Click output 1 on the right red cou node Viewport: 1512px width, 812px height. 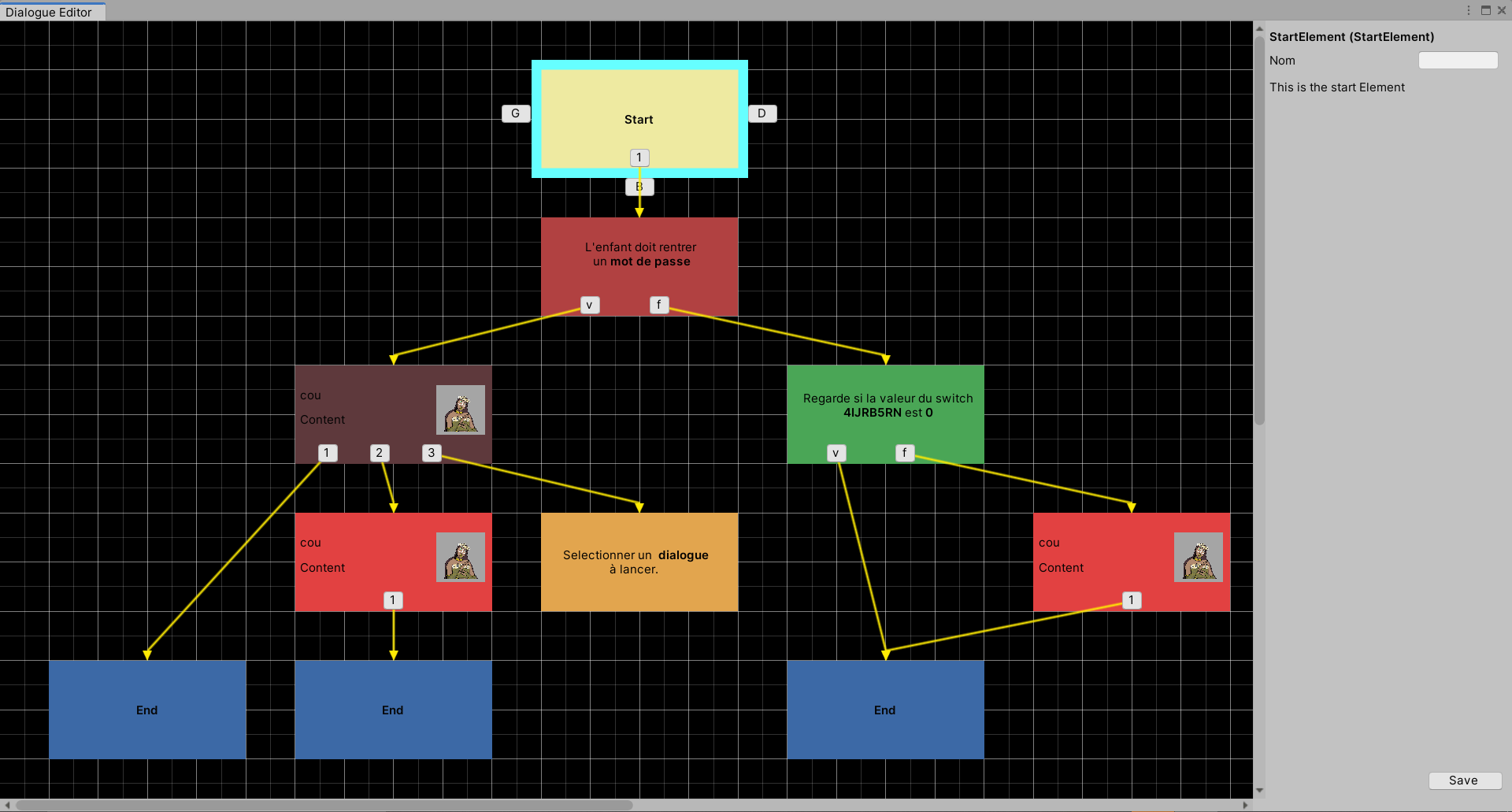(x=1132, y=599)
